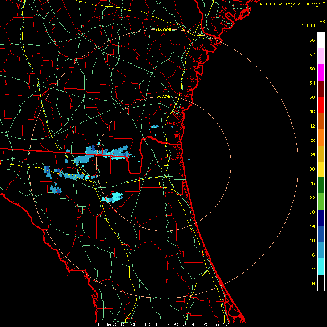Image resolution: width=327 pixels, height=327 pixels.
Task: Click the TOPS legend title
Action: pyautogui.click(x=319, y=22)
